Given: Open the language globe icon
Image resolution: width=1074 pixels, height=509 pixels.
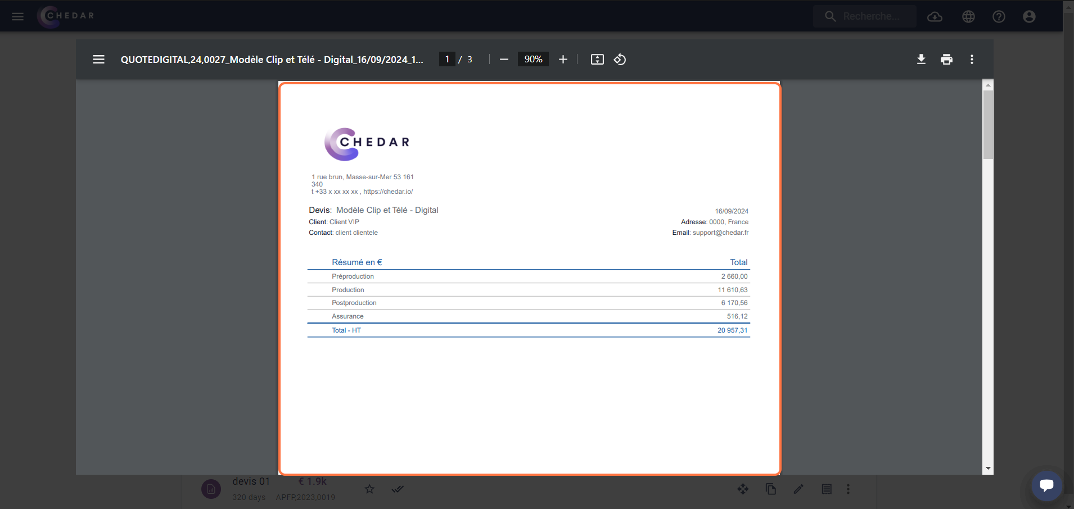Looking at the screenshot, I should [x=968, y=17].
